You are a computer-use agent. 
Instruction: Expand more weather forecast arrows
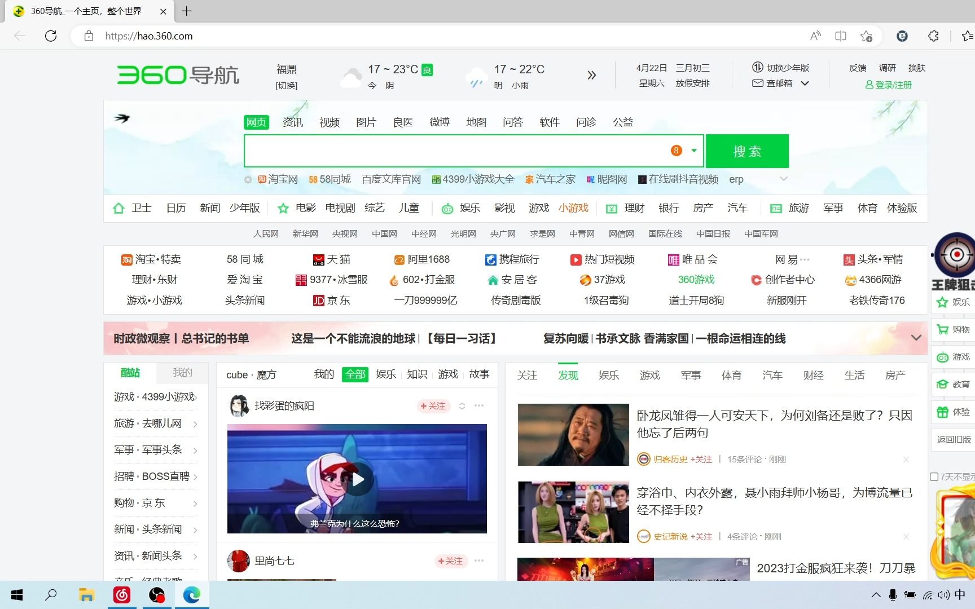[591, 75]
